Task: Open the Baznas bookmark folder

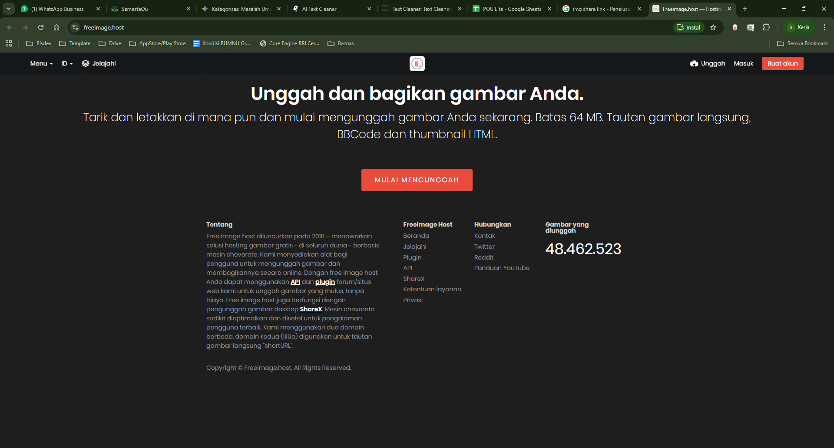Action: coord(341,43)
